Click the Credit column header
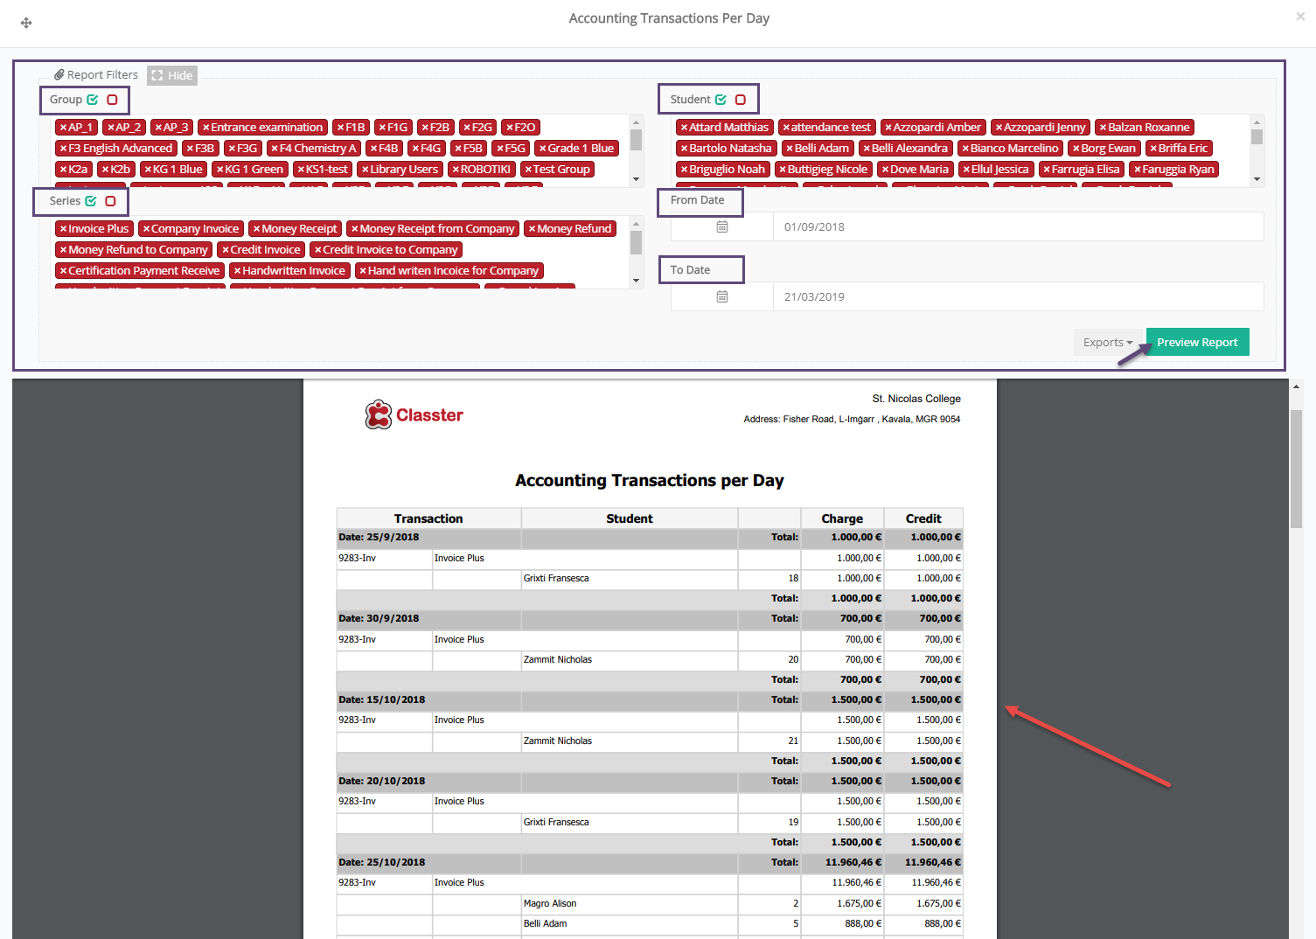 923,518
